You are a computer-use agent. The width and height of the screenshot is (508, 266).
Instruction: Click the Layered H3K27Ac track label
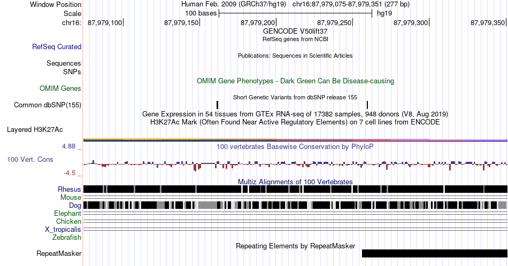[35, 129]
